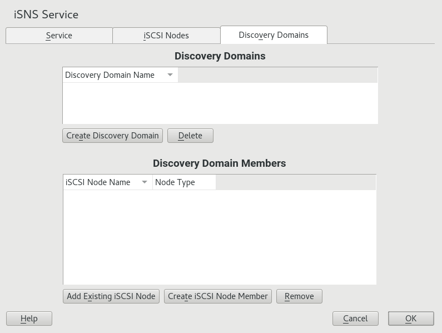The width and height of the screenshot is (442, 333).
Task: Open the iSCSI Nodes tab
Action: (166, 36)
